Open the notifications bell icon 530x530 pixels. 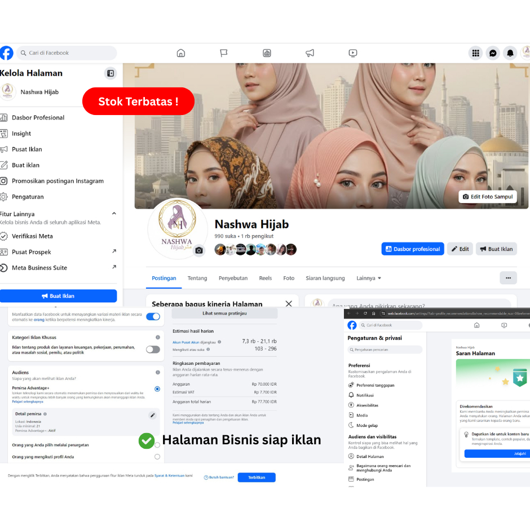[x=510, y=52]
